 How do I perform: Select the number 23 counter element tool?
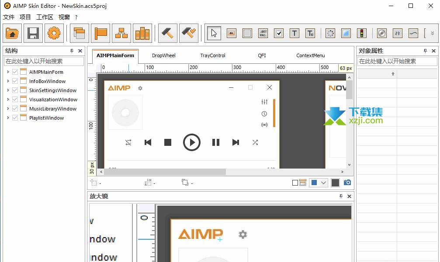398,33
